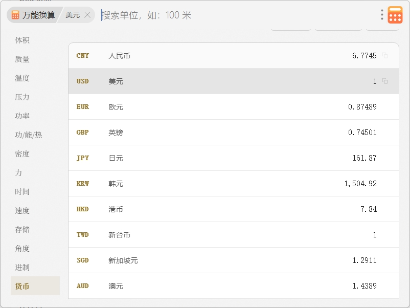The height and width of the screenshot is (308, 410).
Task: Click the KRW value 1,504.92
Action: (360, 184)
